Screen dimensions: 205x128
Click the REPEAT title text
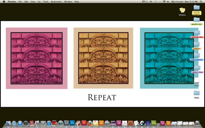pyautogui.click(x=102, y=97)
